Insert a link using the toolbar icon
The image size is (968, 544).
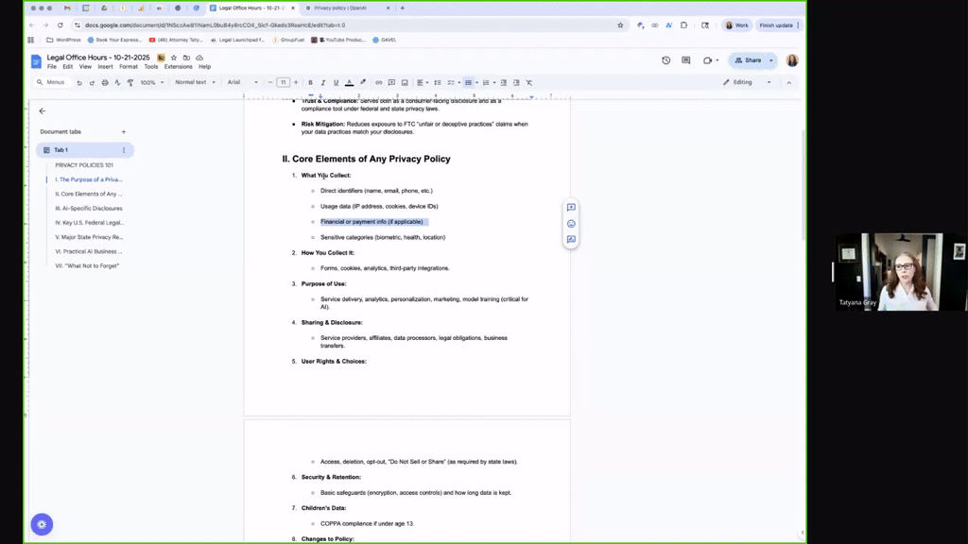[x=379, y=82]
